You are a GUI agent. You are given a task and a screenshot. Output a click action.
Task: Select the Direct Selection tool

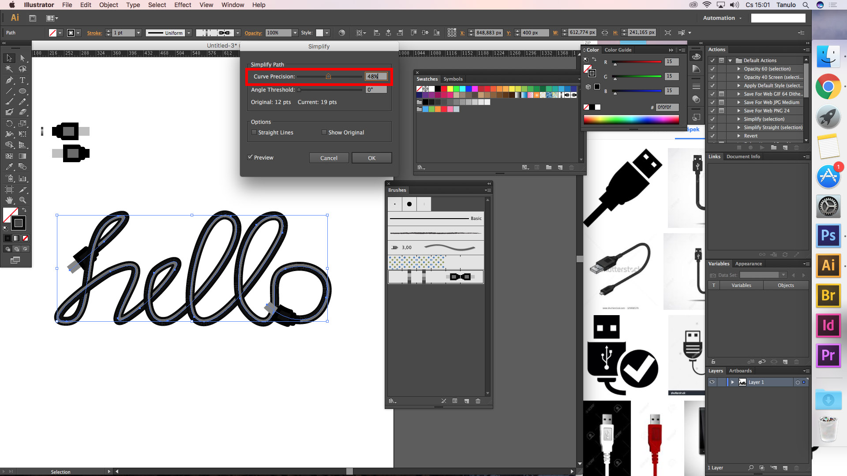[22, 58]
